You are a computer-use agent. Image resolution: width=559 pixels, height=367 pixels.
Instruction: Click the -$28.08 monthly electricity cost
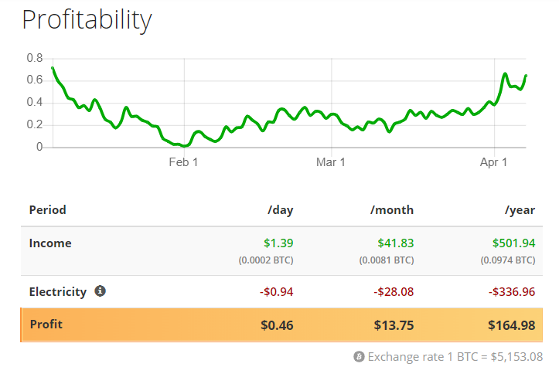click(394, 292)
